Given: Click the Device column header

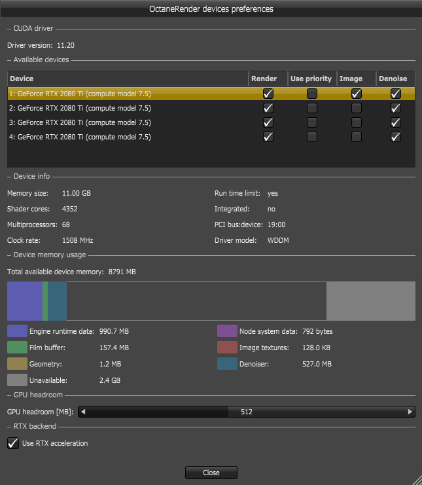Looking at the screenshot, I should [x=128, y=79].
